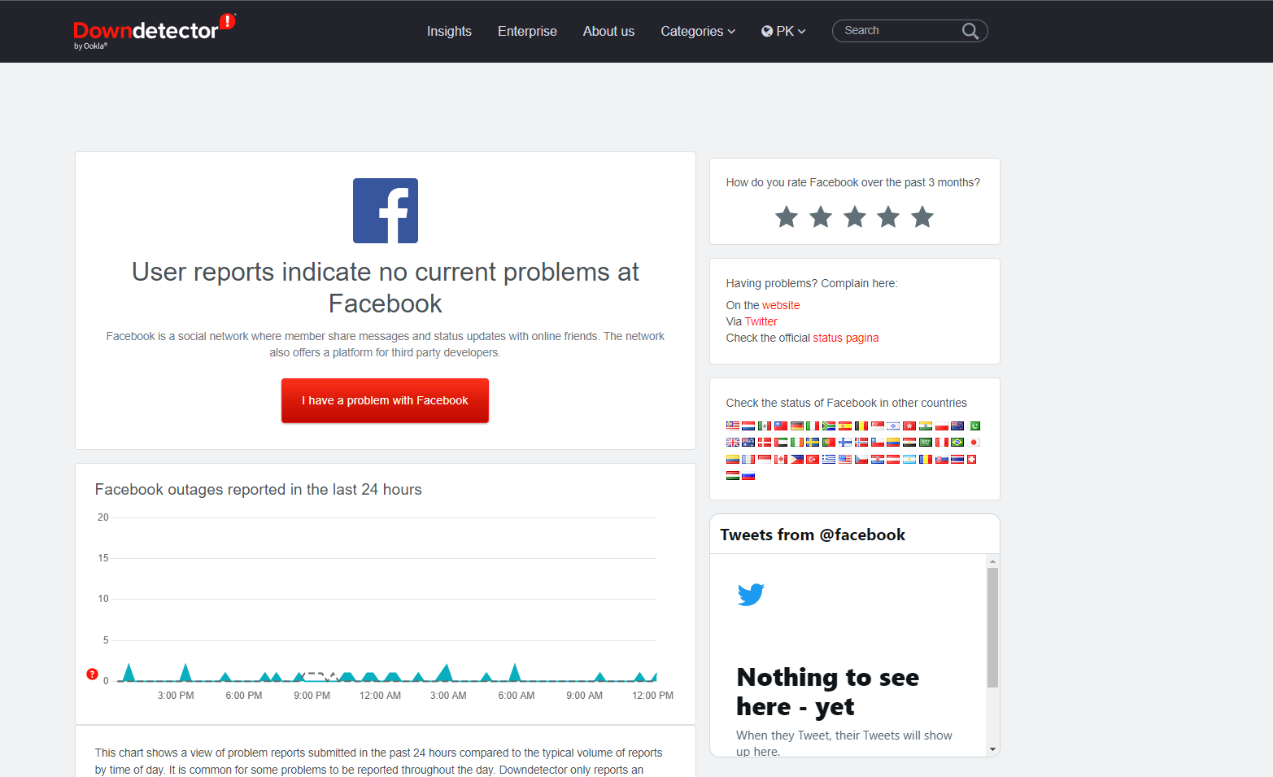Follow the Twitter complaint link

click(x=761, y=321)
